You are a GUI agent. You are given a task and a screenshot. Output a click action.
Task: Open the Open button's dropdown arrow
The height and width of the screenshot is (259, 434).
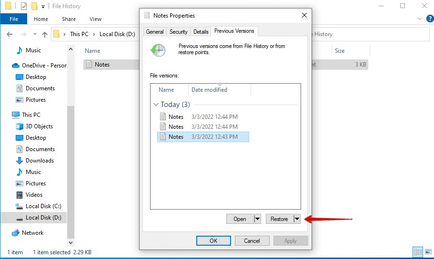[x=257, y=219]
